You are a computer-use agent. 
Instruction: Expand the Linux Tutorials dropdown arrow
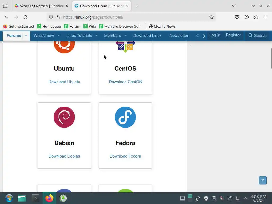pyautogui.click(x=97, y=36)
